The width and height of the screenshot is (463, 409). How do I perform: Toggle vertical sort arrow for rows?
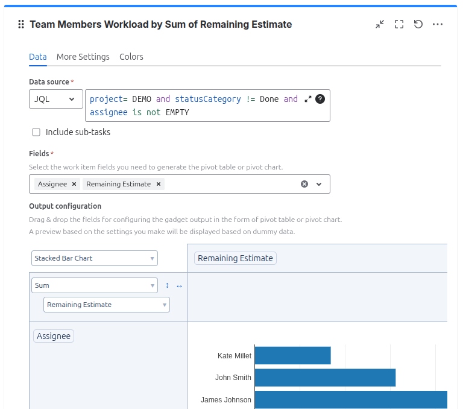[167, 285]
